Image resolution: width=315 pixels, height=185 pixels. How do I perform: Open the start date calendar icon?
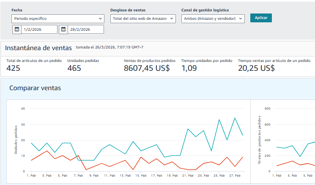point(16,29)
